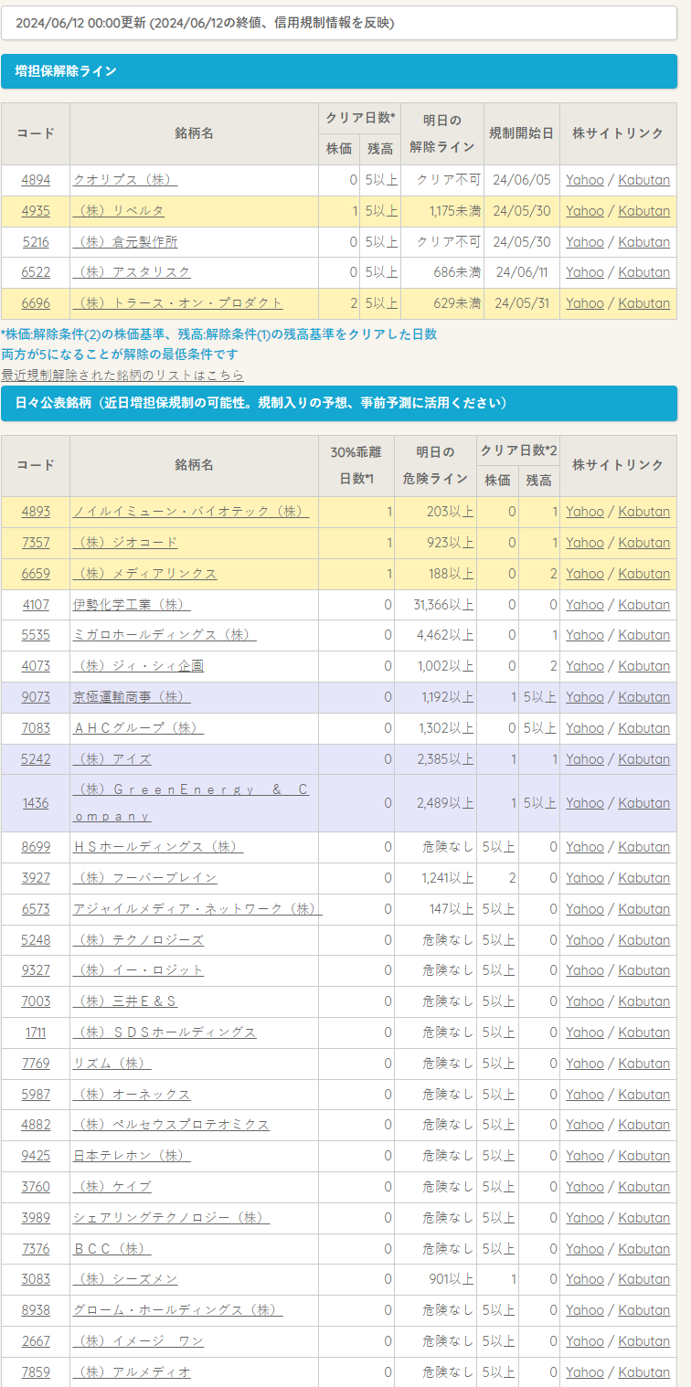Open GreenEnergy & Company link
Image resolution: width=691 pixels, height=1387 pixels.
[191, 803]
